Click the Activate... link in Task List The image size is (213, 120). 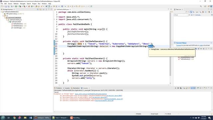(x=198, y=15)
